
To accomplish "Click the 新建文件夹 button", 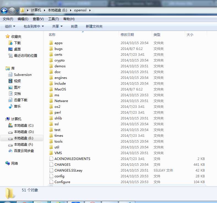I will pos(94,26).
